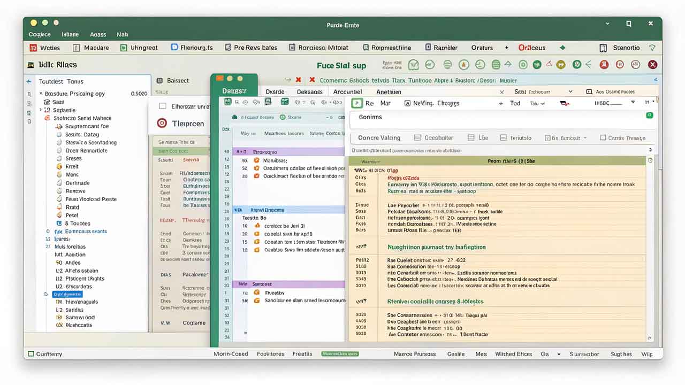Click the Oraceus toolbar button
The width and height of the screenshot is (685, 385).
[531, 48]
